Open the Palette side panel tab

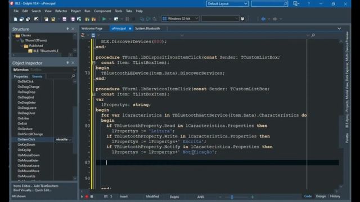coord(347,138)
